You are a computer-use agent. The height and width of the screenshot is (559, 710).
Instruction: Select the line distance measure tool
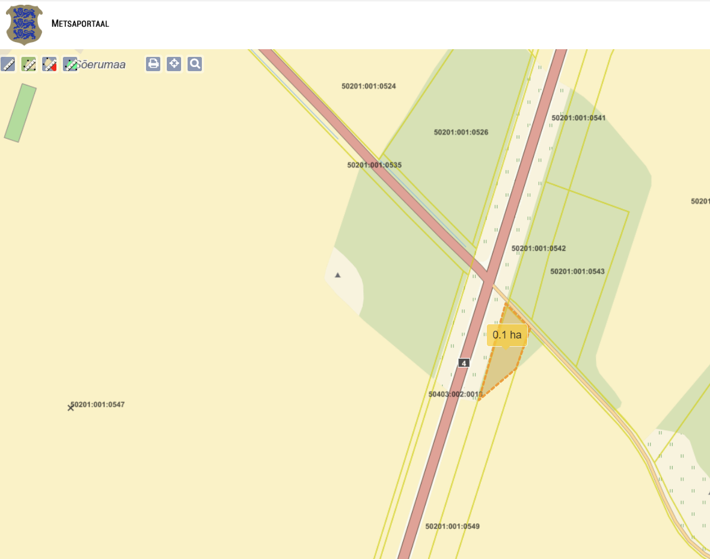[8, 64]
